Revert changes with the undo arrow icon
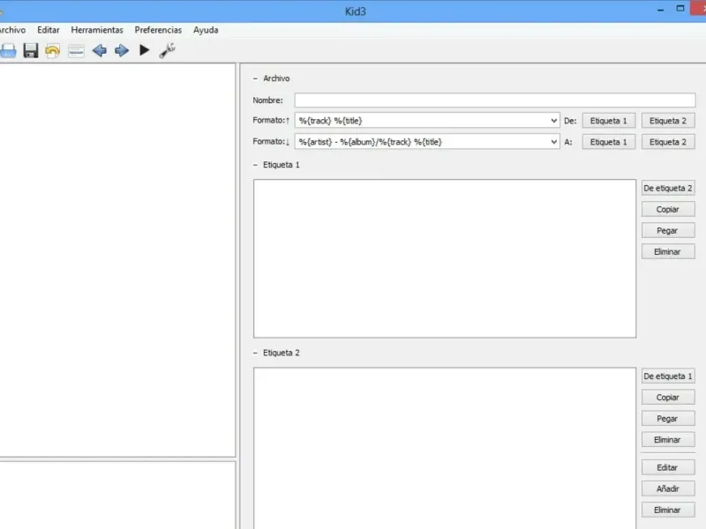This screenshot has height=529, width=706. (53, 50)
